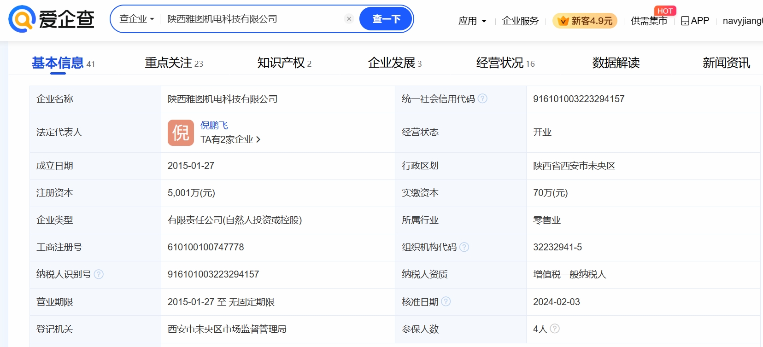The height and width of the screenshot is (347, 763).
Task: Open the navyjiang user account menu
Action: point(743,21)
